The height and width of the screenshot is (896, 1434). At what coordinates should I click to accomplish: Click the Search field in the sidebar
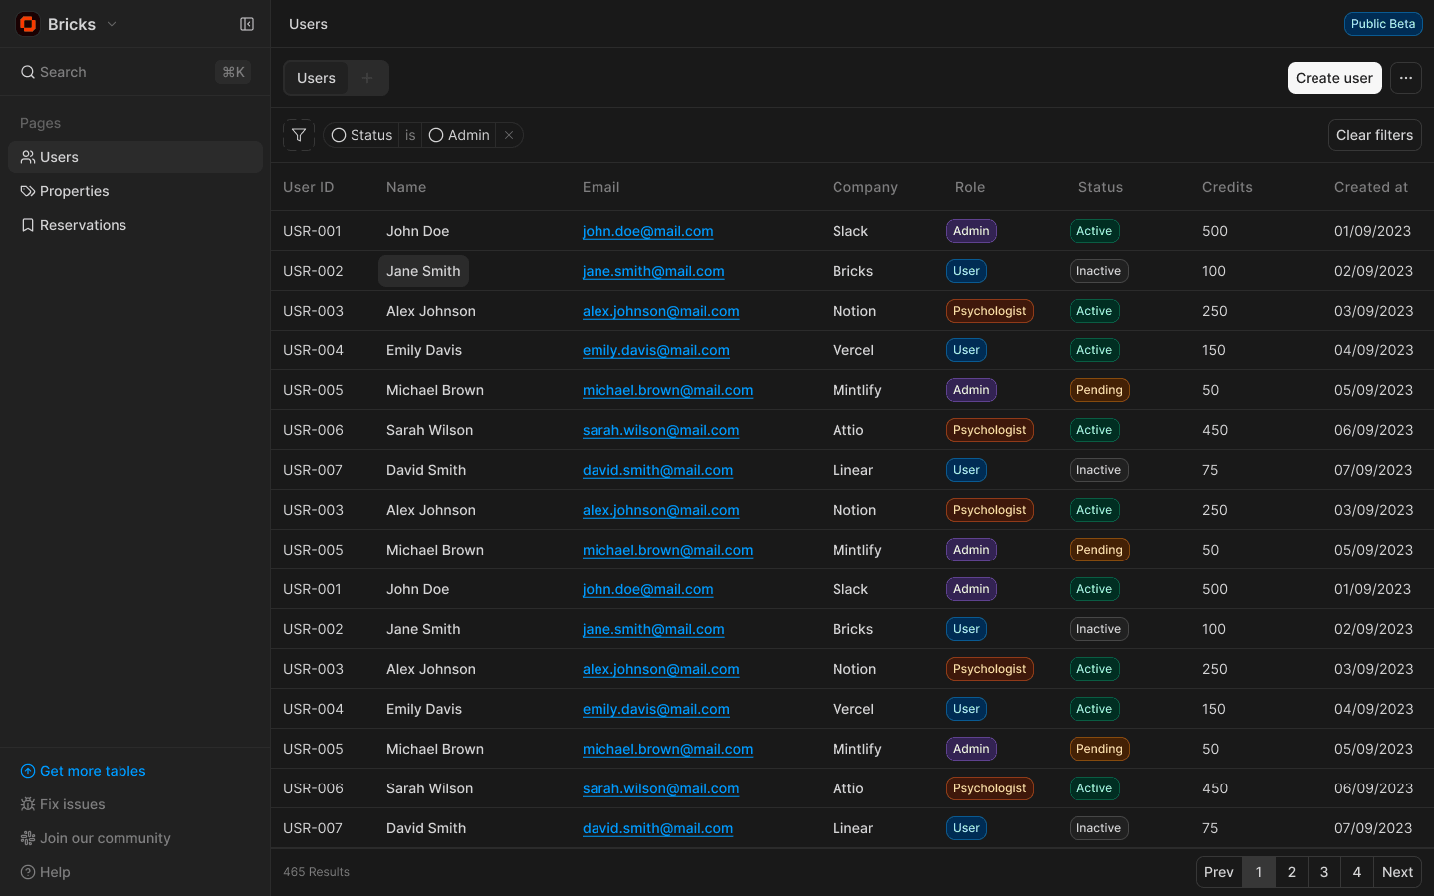pyautogui.click(x=119, y=72)
